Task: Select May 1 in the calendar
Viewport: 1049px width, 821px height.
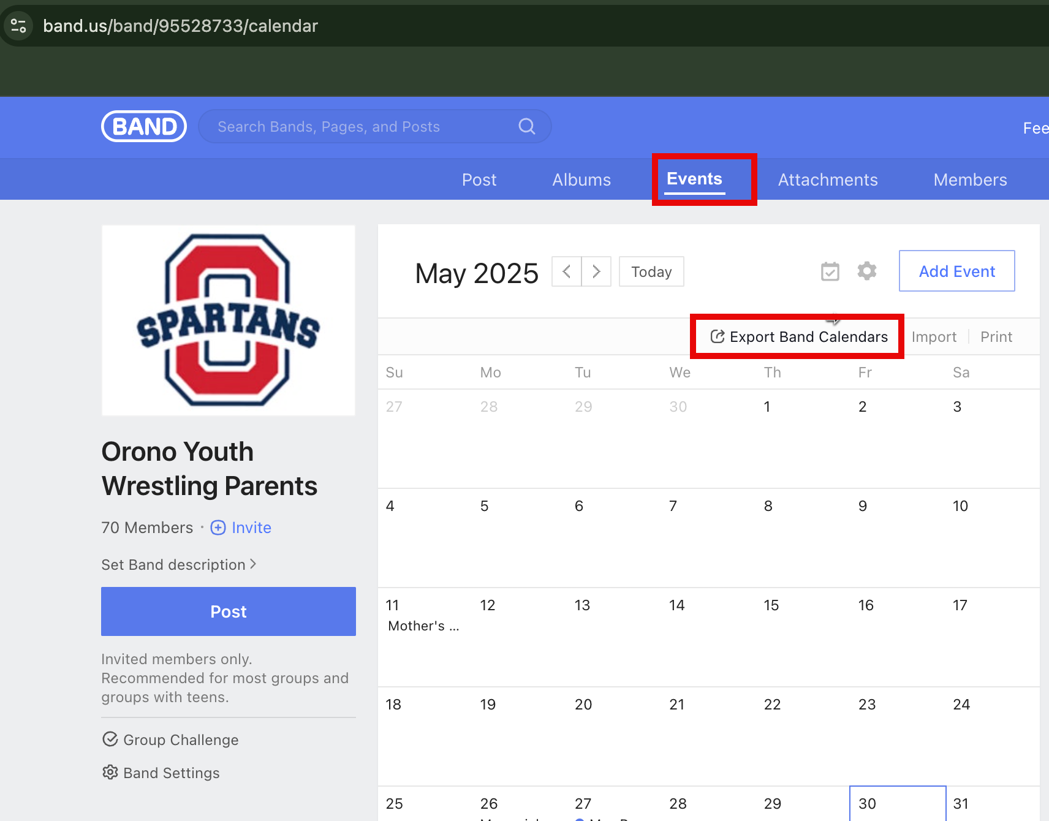Action: pyautogui.click(x=803, y=439)
